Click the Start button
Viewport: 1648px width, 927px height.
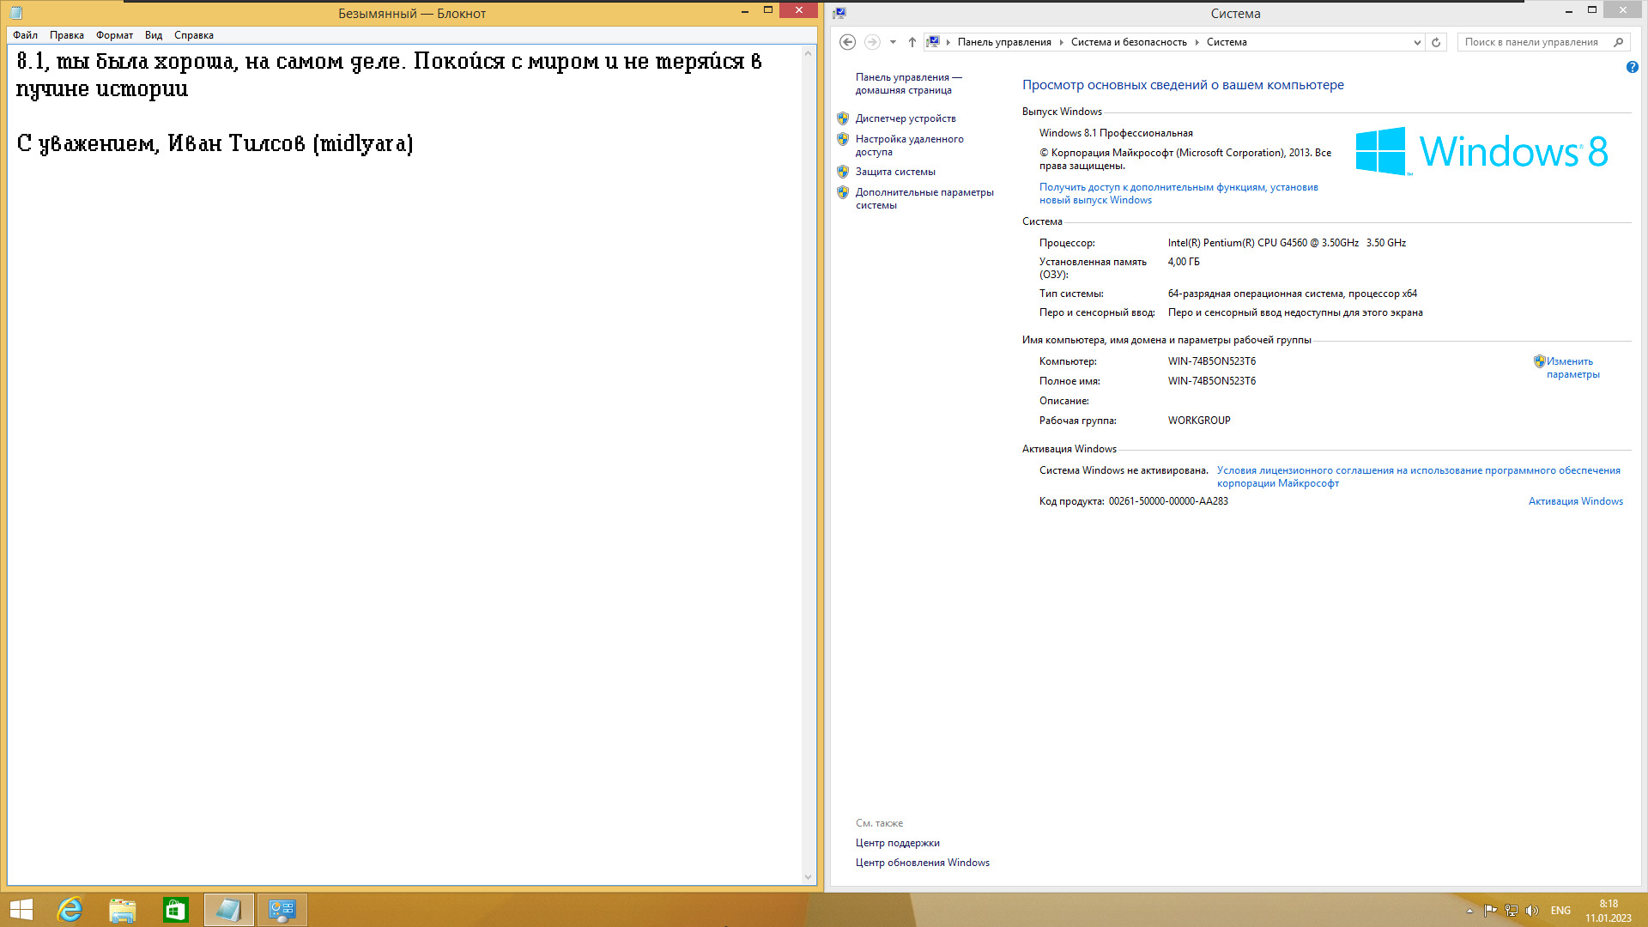point(21,910)
